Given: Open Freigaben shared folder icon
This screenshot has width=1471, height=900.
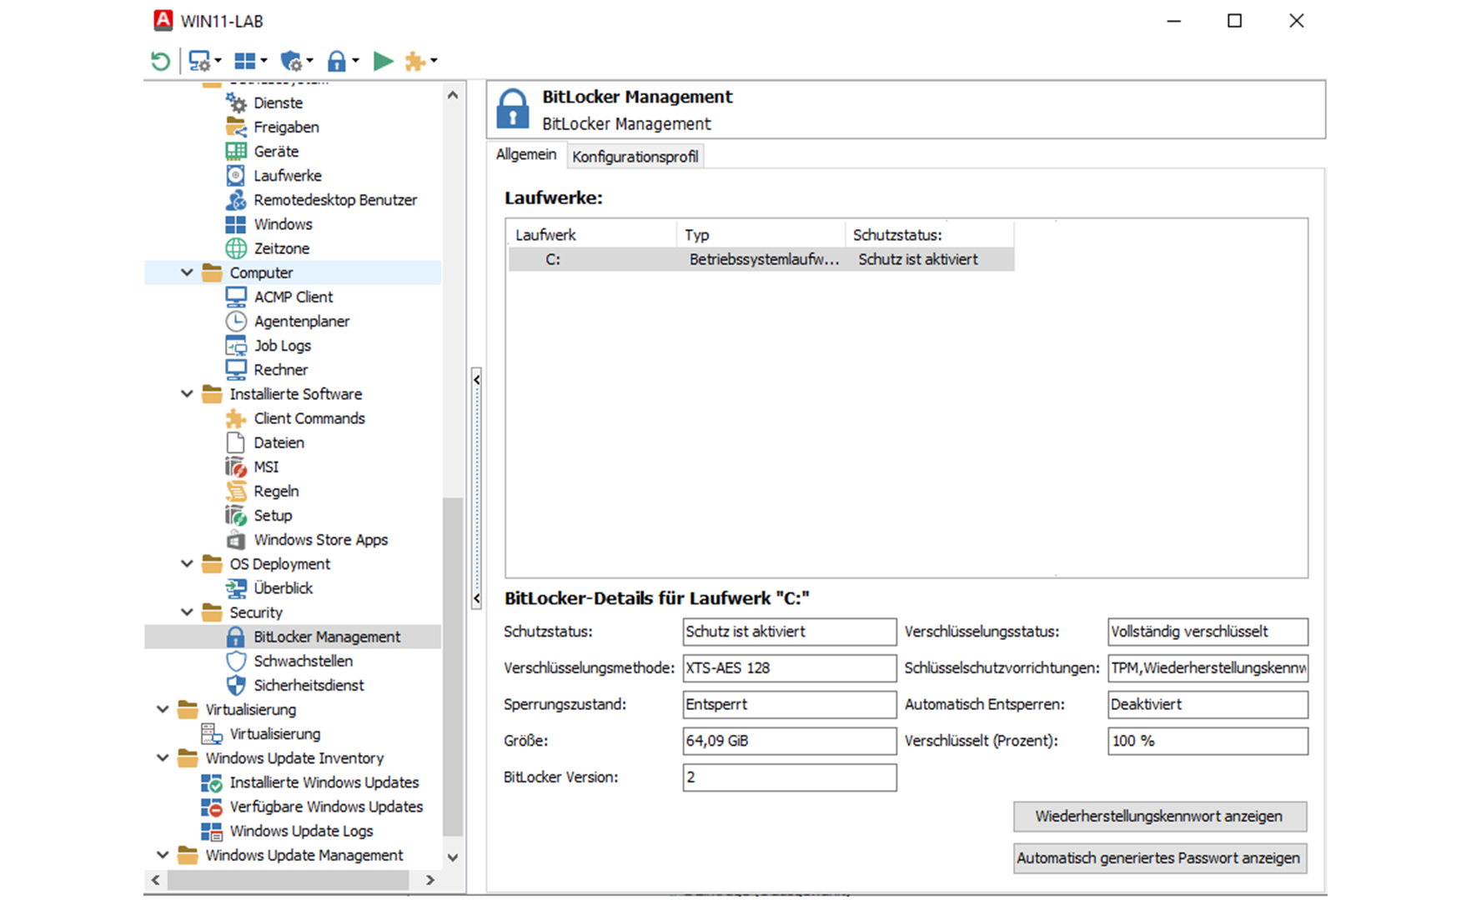Looking at the screenshot, I should click(237, 127).
